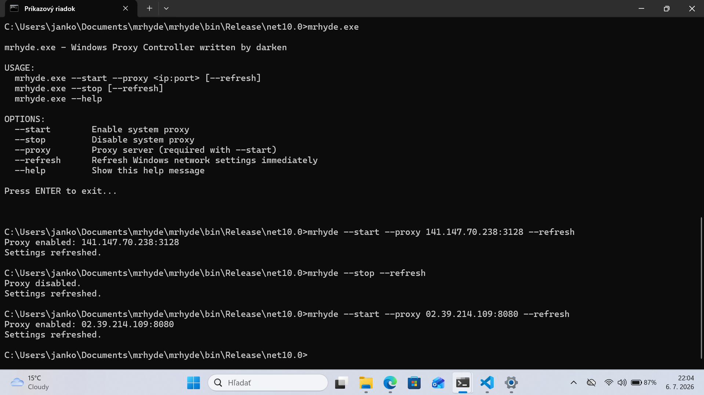Open Microsoft Edge browser
The image size is (704, 395).
pos(390,383)
